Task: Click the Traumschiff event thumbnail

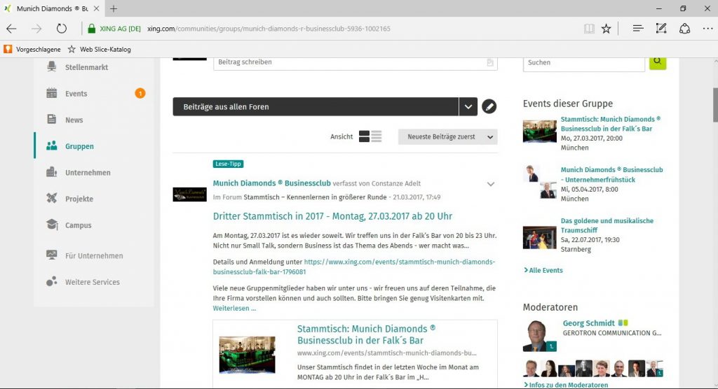Action: tap(539, 237)
